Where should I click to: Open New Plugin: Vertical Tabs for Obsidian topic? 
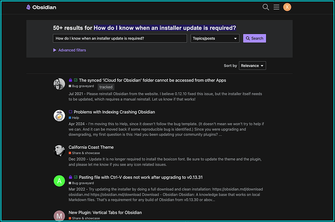click(x=105, y=213)
